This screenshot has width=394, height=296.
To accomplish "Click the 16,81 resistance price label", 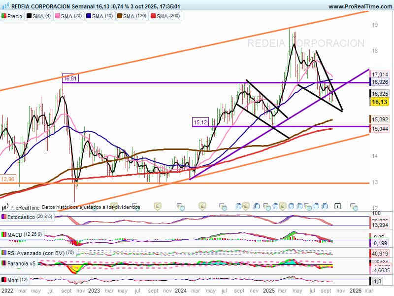I will pos(70,78).
